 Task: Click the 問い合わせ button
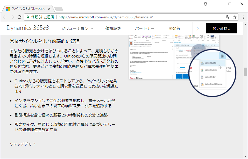[221, 28]
